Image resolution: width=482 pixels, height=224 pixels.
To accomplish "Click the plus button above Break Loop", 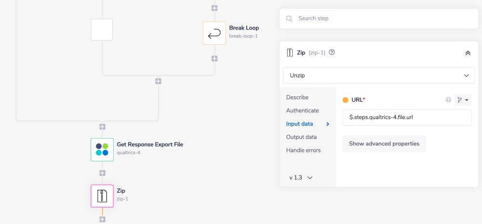I will [x=214, y=8].
